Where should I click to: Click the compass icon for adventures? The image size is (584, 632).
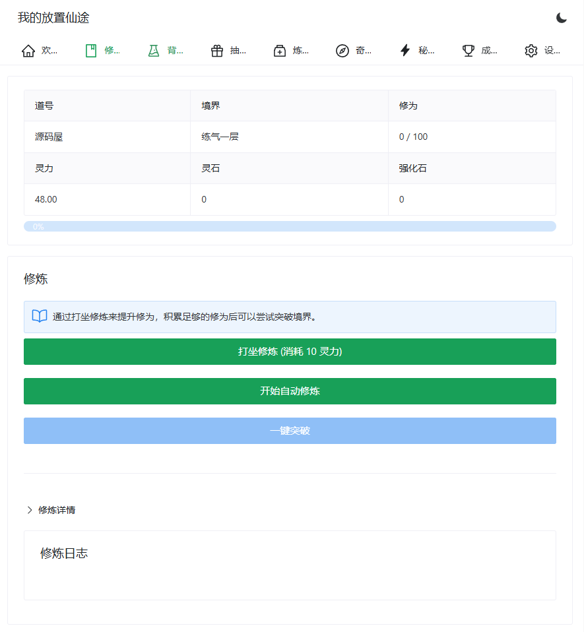342,51
